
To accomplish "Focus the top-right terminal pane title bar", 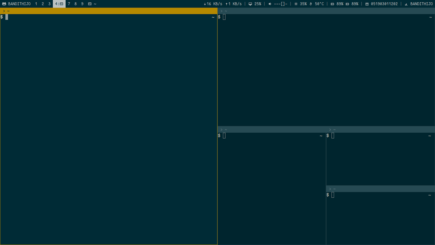I will (326, 11).
